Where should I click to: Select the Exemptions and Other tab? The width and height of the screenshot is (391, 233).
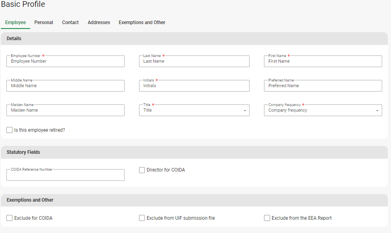[142, 22]
